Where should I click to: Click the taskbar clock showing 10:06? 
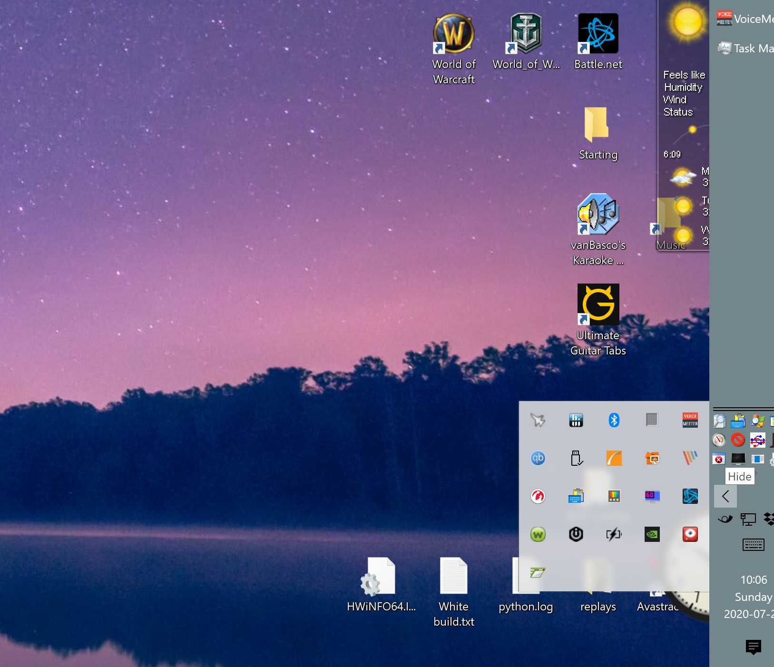753,580
